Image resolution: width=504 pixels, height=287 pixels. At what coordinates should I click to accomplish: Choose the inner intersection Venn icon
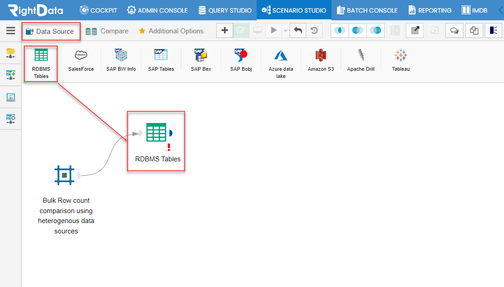[340, 31]
